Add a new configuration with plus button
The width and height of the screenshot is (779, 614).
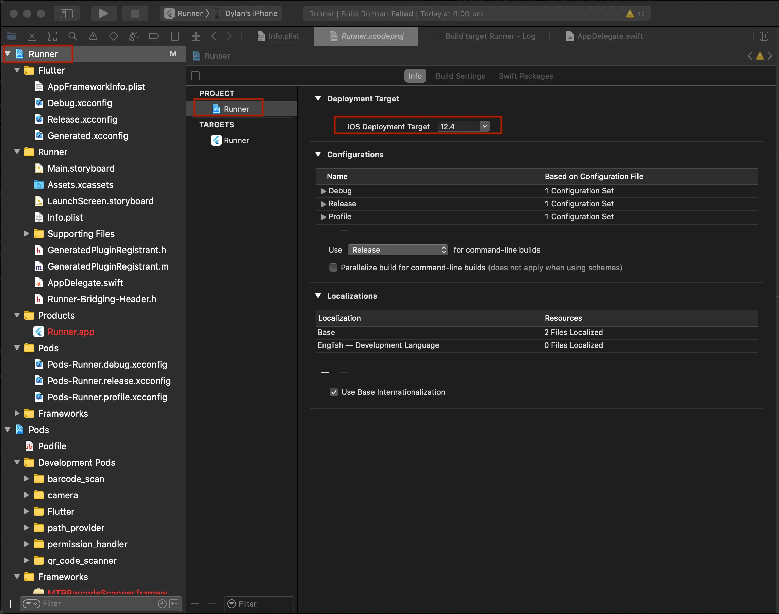point(325,231)
